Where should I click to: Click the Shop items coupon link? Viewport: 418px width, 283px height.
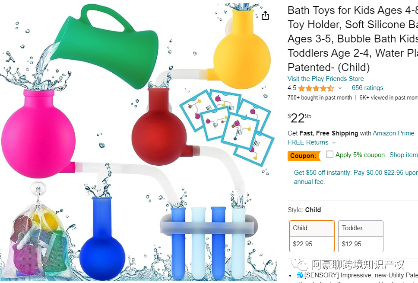(x=404, y=155)
